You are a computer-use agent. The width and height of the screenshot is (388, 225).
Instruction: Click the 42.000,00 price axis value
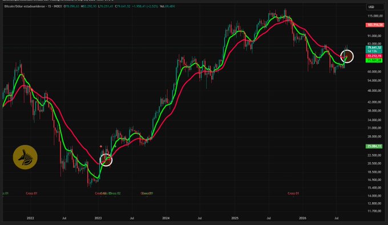click(x=374, y=102)
